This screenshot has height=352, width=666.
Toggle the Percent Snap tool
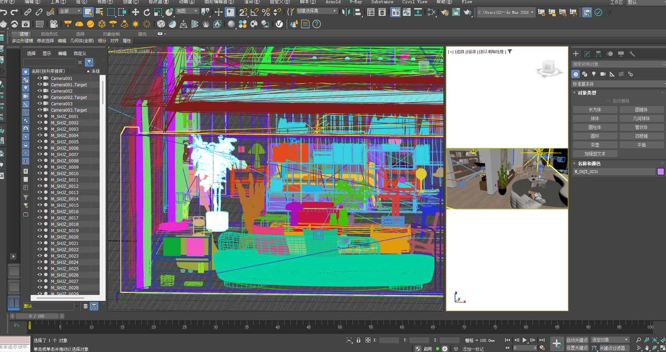pyautogui.click(x=266, y=12)
